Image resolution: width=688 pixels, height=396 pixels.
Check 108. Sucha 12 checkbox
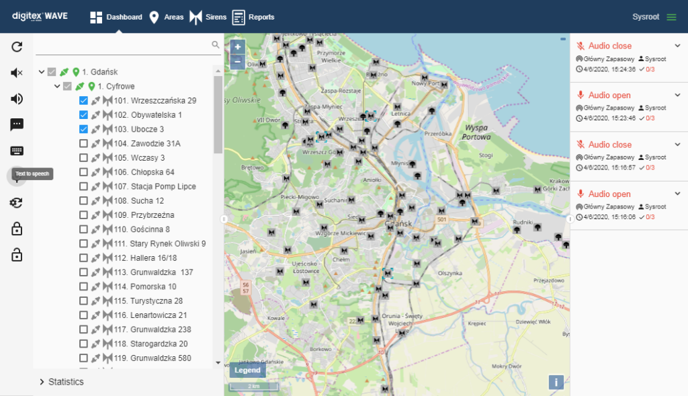pyautogui.click(x=83, y=200)
